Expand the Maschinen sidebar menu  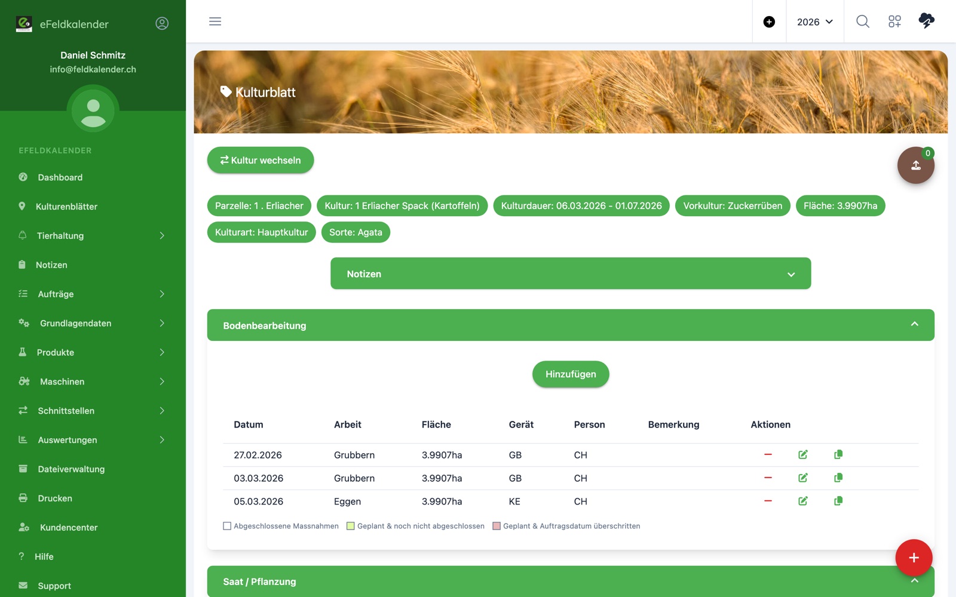[93, 381]
